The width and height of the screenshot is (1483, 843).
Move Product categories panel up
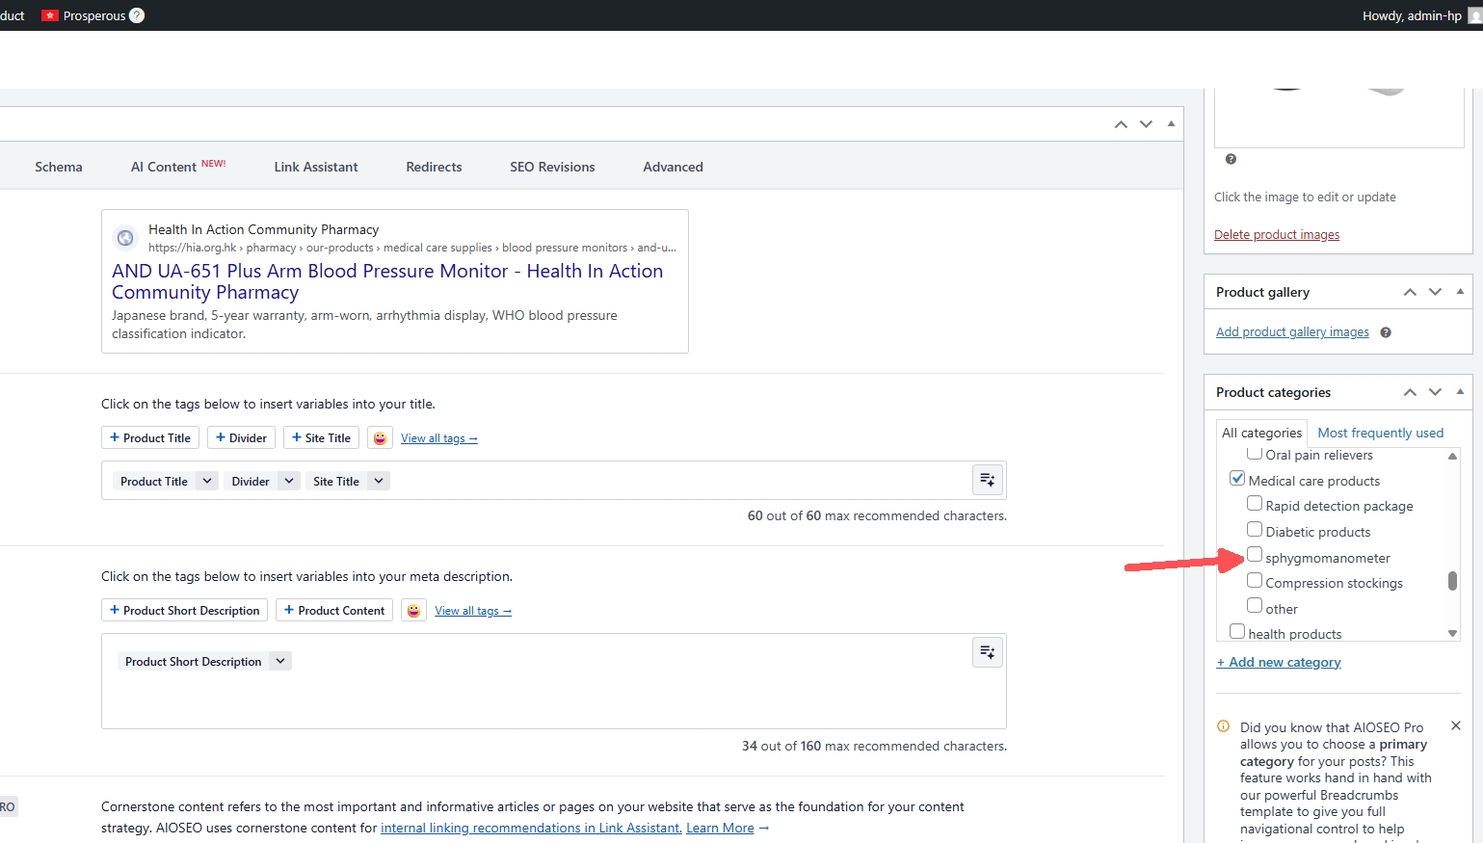coord(1410,392)
